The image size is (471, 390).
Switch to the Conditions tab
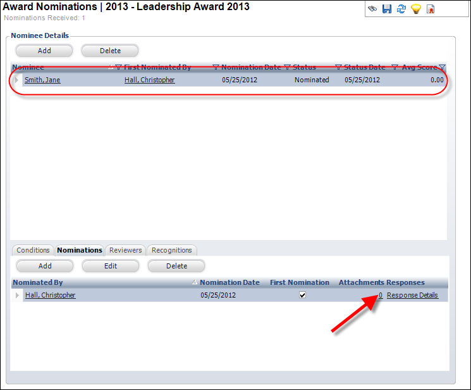[33, 250]
